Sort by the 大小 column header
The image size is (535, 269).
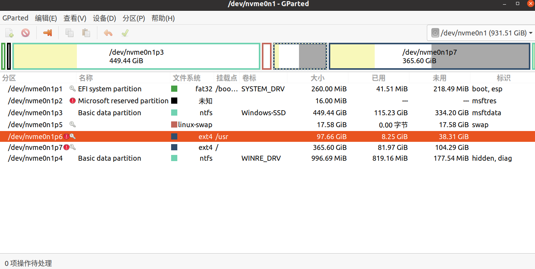[x=318, y=78]
